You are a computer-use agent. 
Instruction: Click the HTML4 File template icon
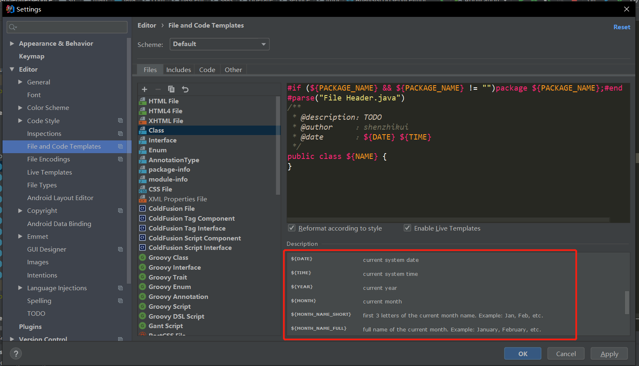tap(143, 111)
